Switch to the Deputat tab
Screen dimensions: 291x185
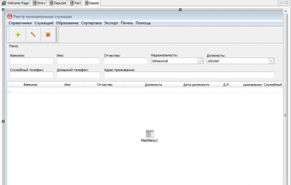[58, 3]
